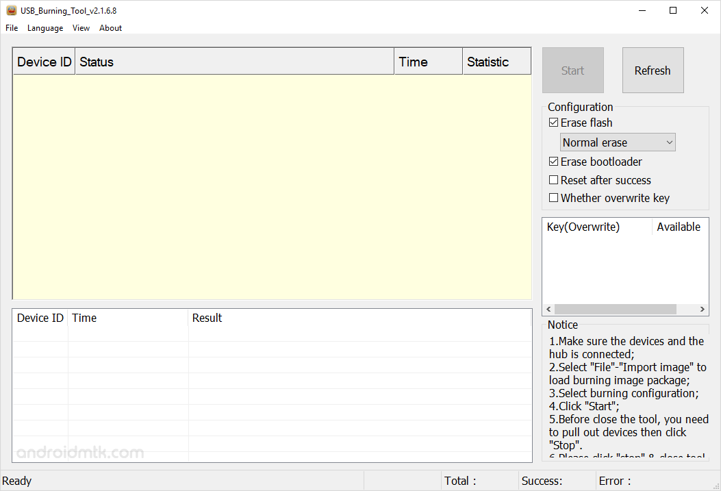Click the Statistic column header

(496, 61)
